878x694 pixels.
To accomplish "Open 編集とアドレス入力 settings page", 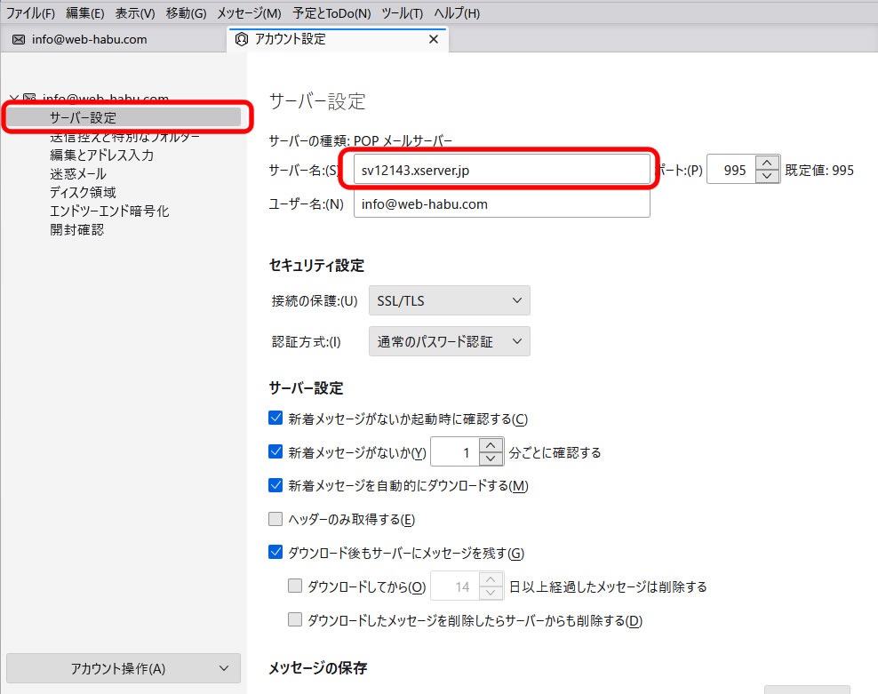I will point(101,155).
